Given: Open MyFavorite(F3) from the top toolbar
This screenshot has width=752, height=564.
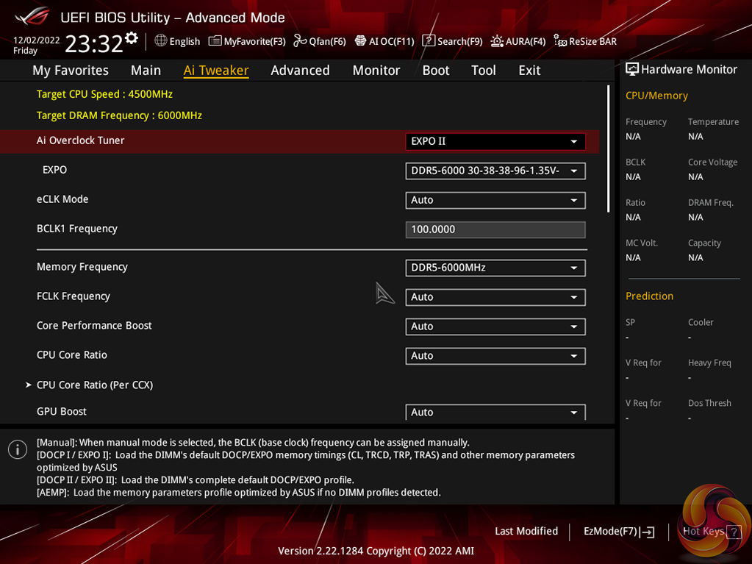Looking at the screenshot, I should (x=247, y=41).
